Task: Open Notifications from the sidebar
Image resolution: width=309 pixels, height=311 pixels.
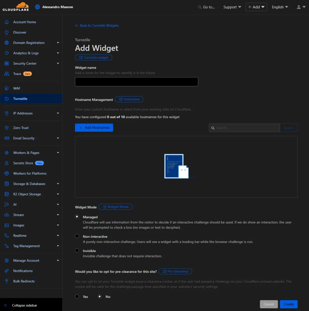Action: click(23, 271)
